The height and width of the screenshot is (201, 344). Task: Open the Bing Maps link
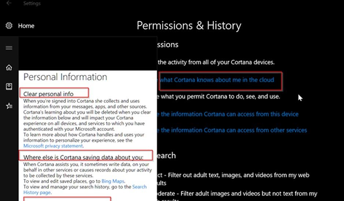[x=113, y=181]
